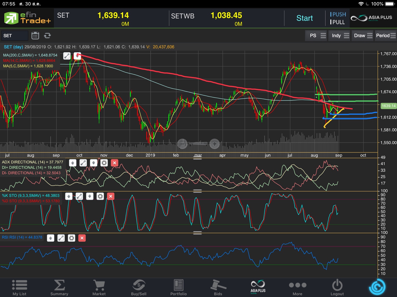Click the SET symbol input field
This screenshot has width=397, height=297.
[x=15, y=36]
